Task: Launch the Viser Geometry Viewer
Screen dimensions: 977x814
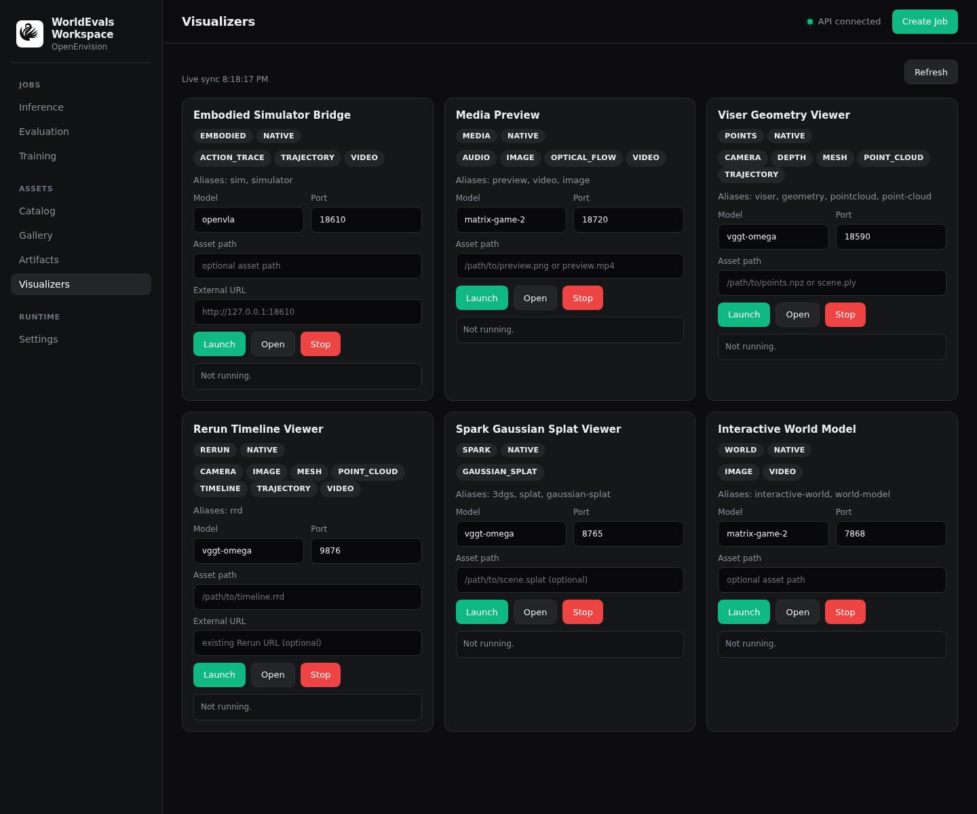Action: click(744, 315)
